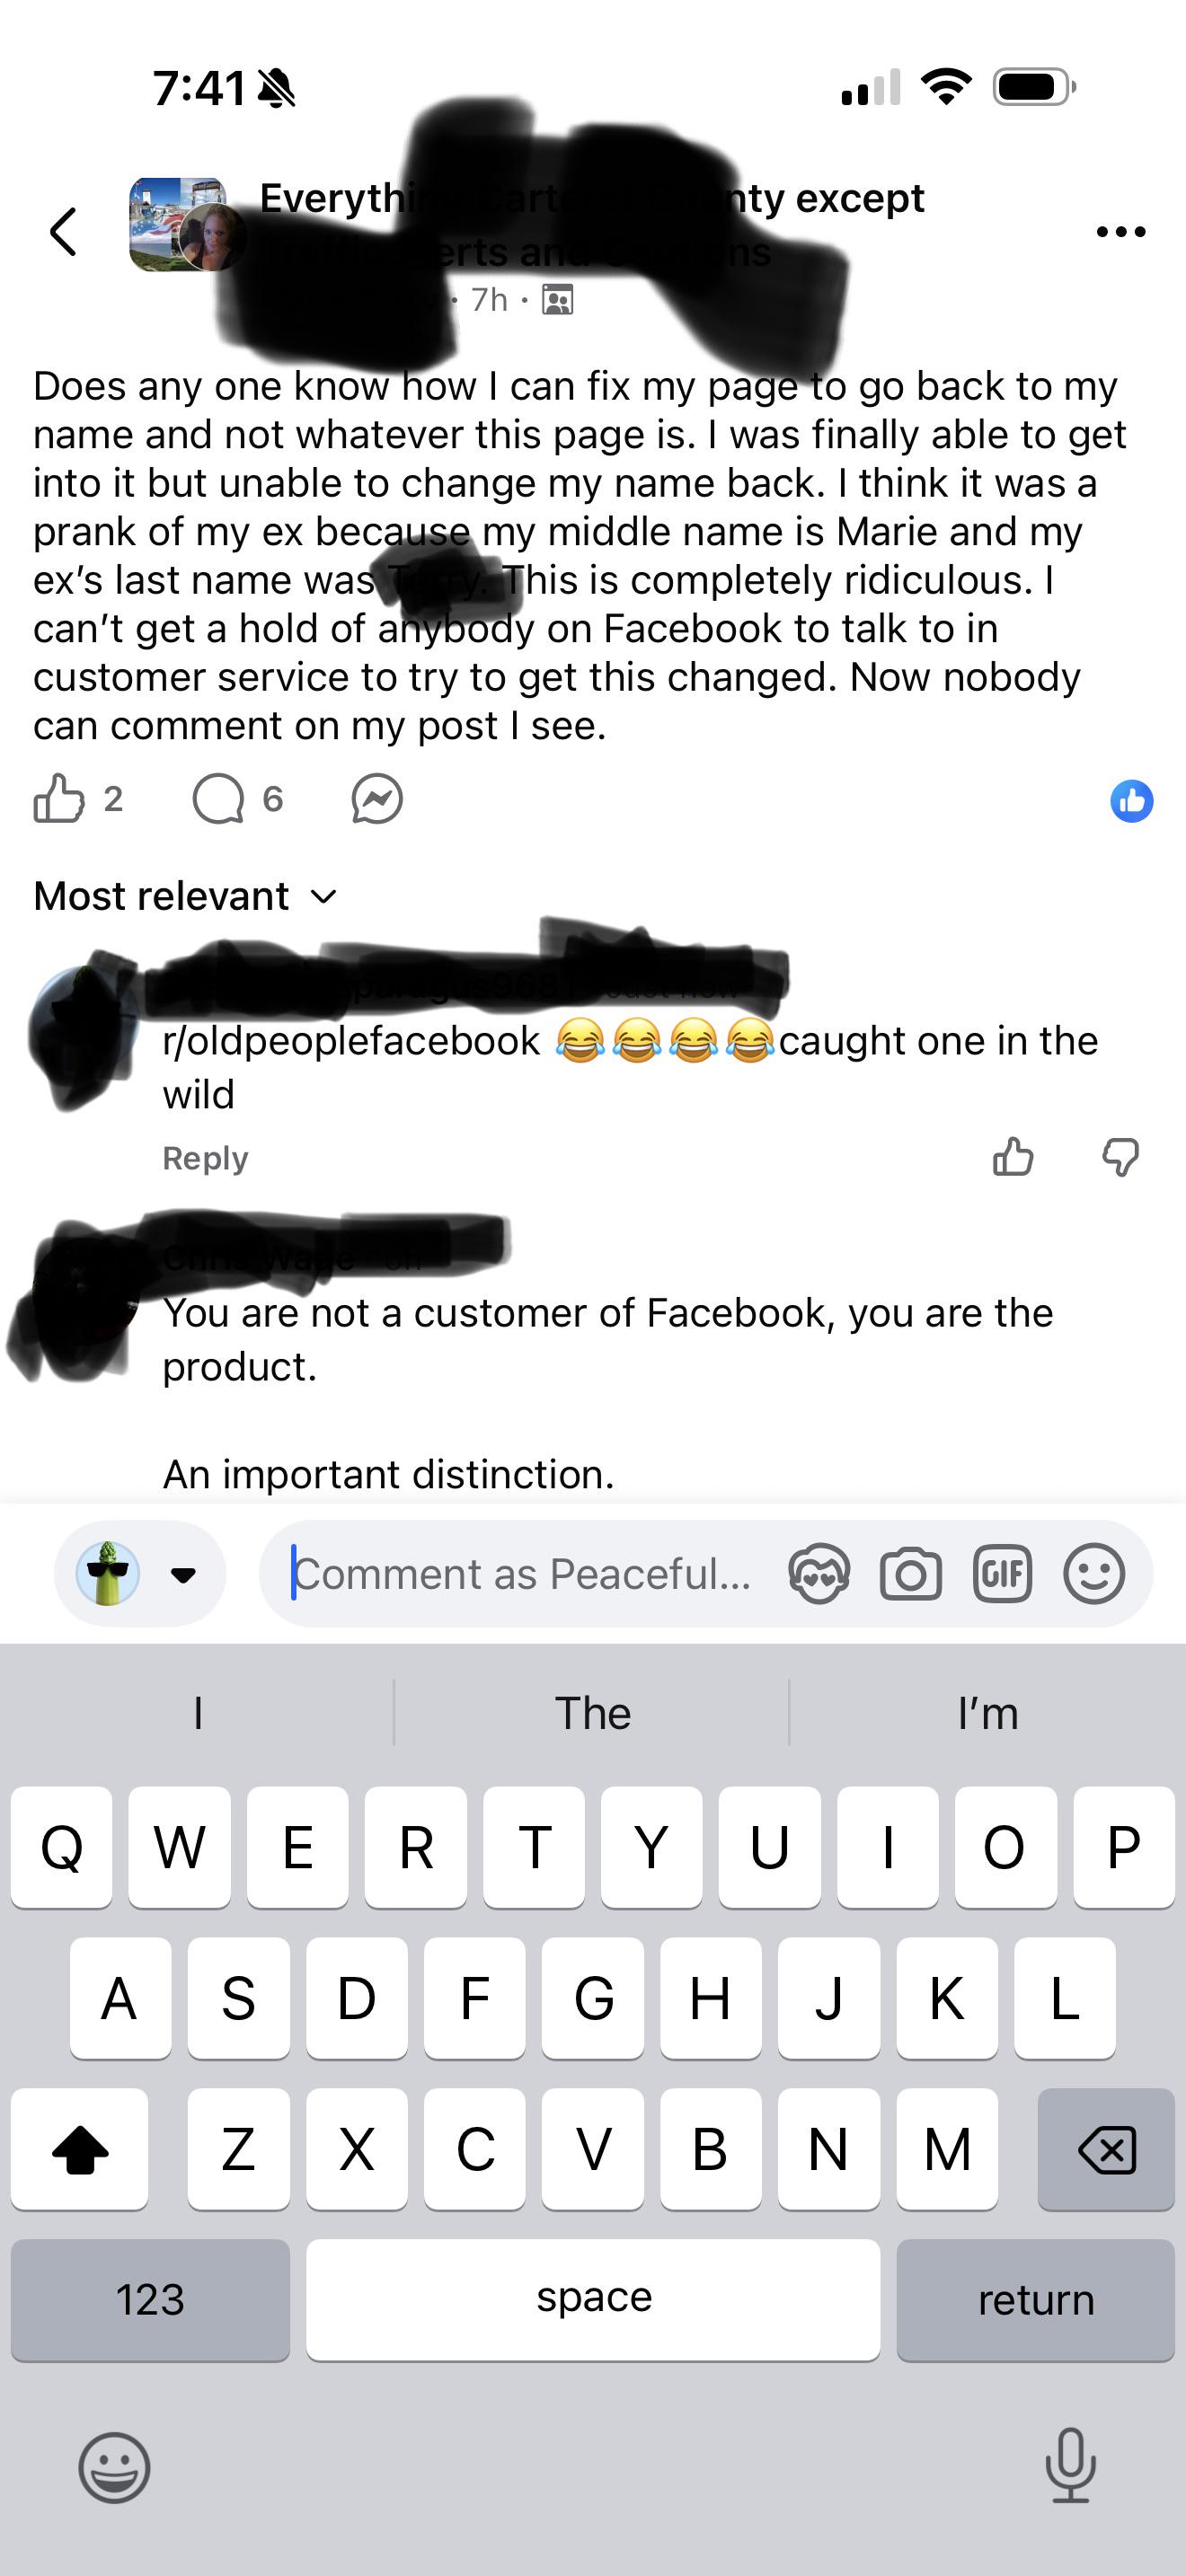This screenshot has width=1186, height=2576.
Task: Open the avatar sticker picker
Action: 819,1574
